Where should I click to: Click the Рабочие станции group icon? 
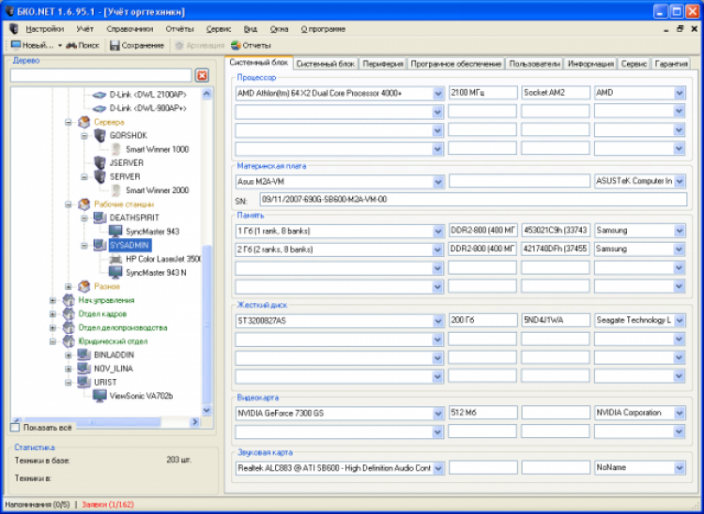click(x=84, y=204)
